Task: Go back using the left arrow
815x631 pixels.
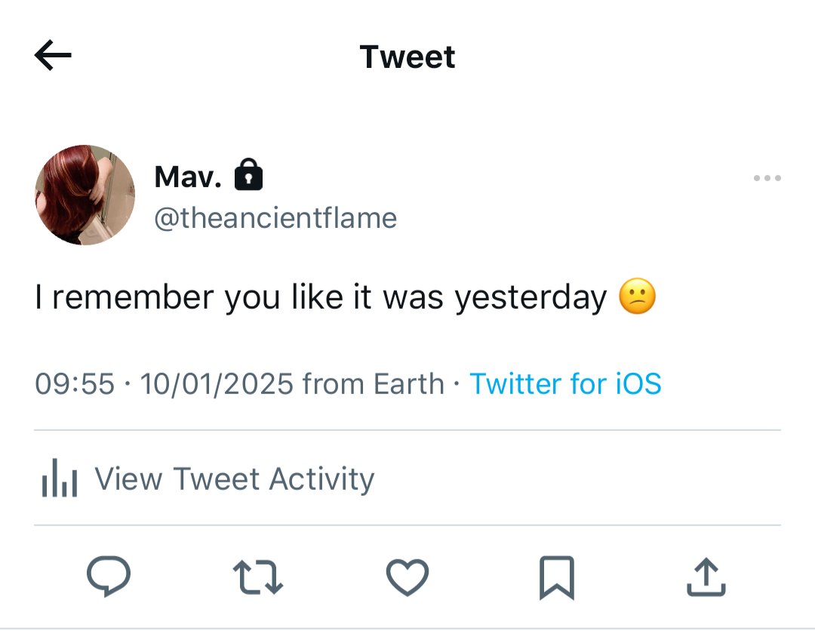Action: tap(53, 54)
